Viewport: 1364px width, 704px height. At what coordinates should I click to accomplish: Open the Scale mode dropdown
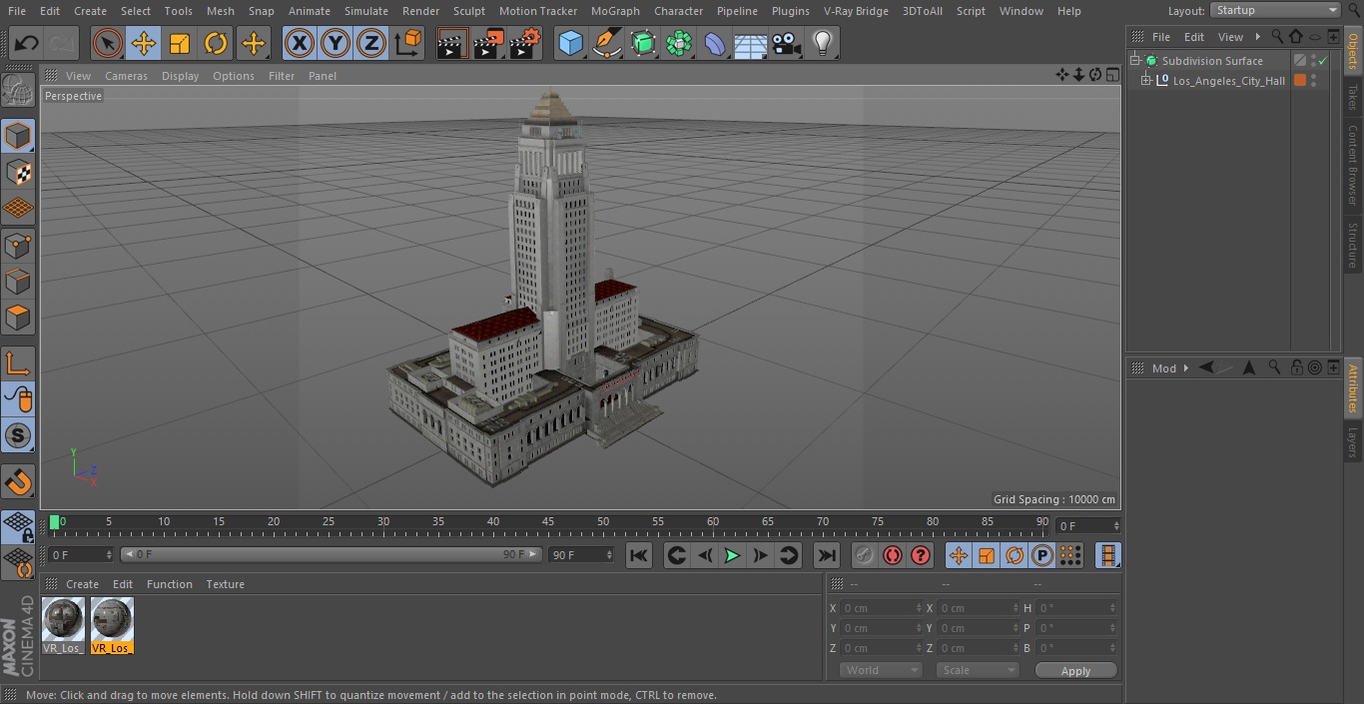(977, 670)
